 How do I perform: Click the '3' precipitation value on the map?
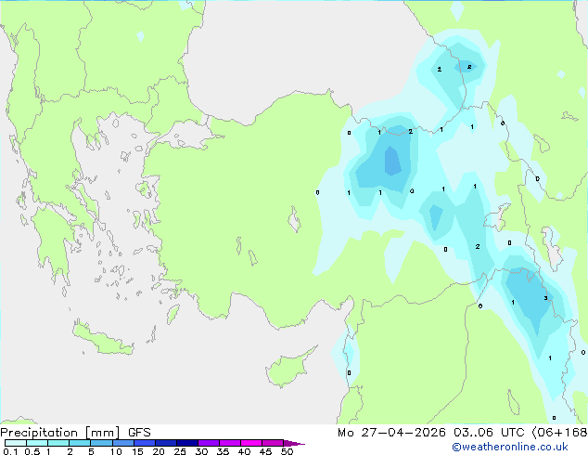(545, 298)
